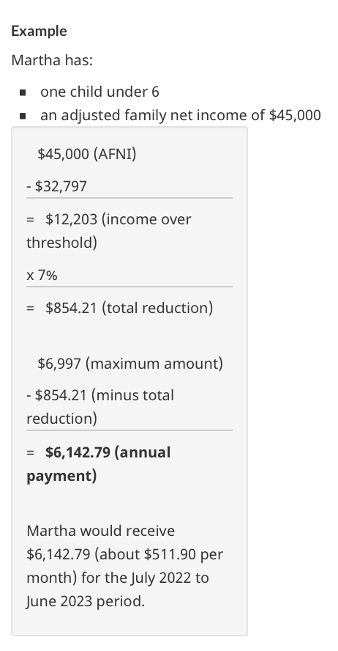Viewport: 338px width, 651px height.
Task: Click the bold Example heading
Action: (x=39, y=31)
